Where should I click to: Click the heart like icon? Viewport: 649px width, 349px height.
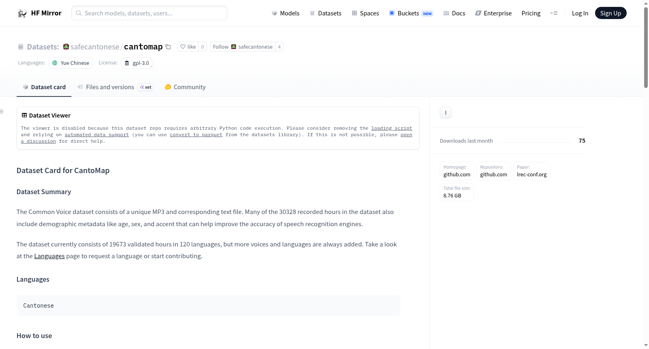click(x=183, y=47)
